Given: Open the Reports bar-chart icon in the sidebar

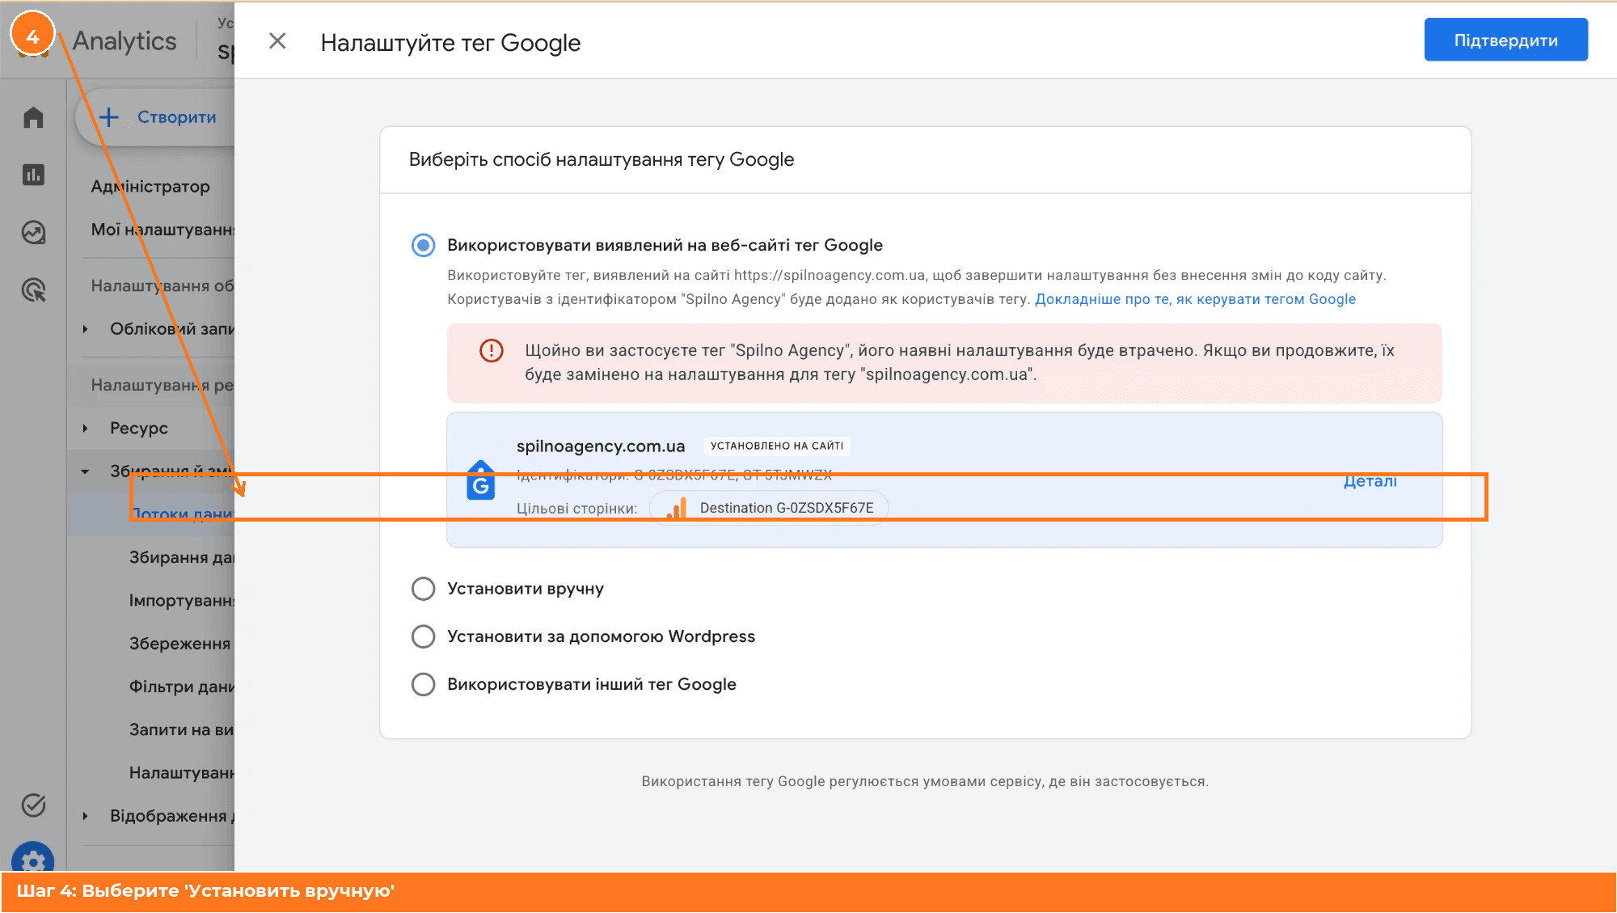Looking at the screenshot, I should (33, 175).
